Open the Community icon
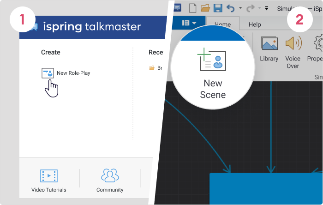This screenshot has width=323, height=205. pyautogui.click(x=110, y=175)
